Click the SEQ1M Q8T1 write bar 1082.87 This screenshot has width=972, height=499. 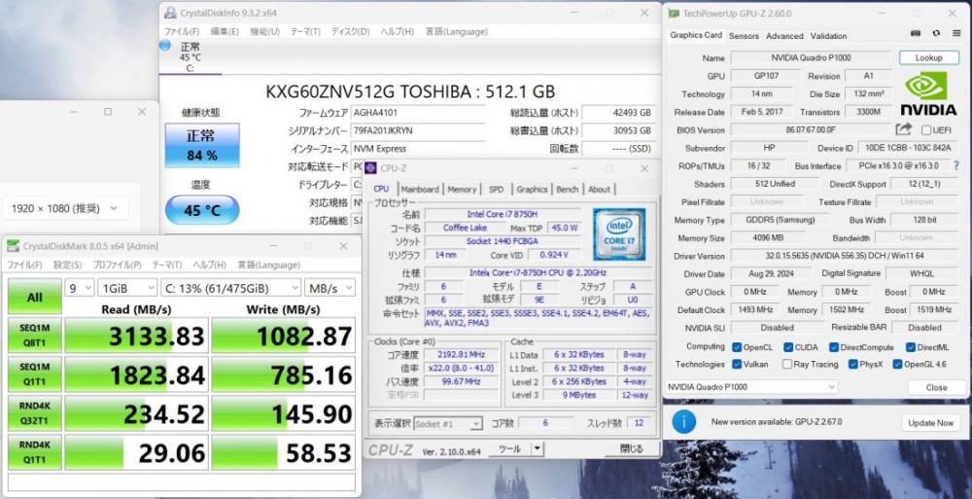point(283,336)
